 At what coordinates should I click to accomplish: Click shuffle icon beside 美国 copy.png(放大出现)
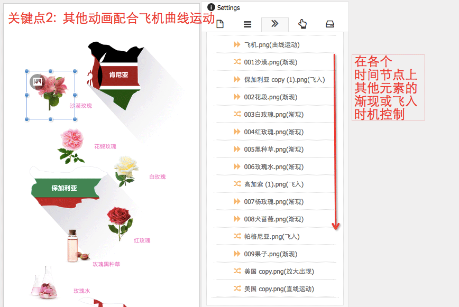pyautogui.click(x=237, y=271)
